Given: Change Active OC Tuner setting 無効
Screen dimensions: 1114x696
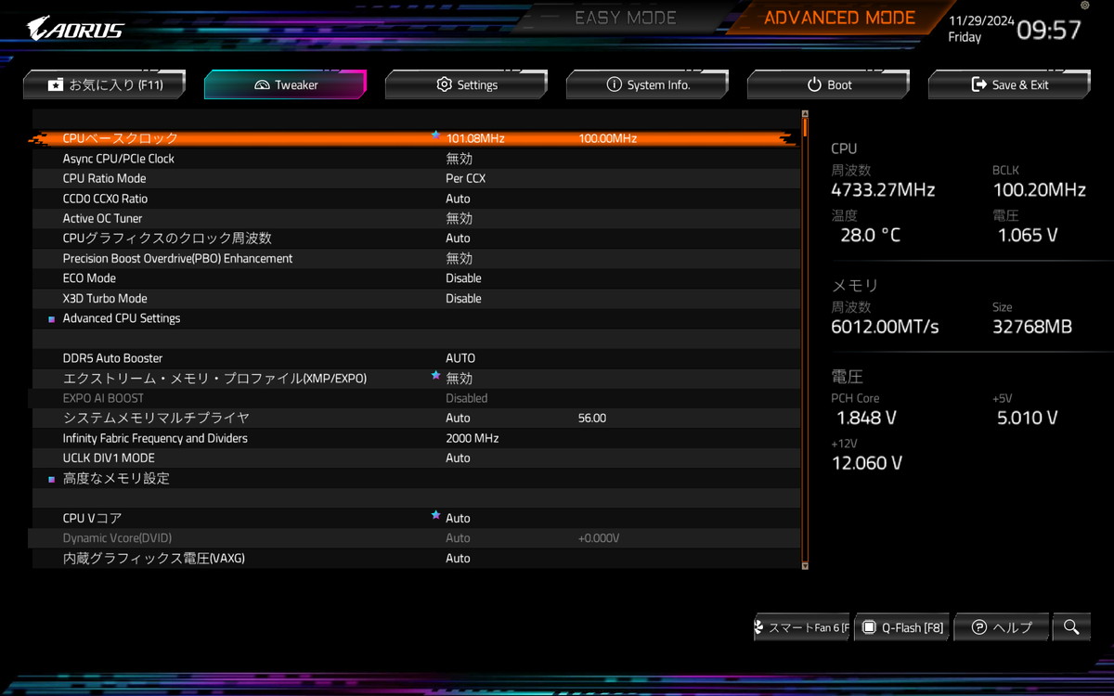Looking at the screenshot, I should (460, 218).
